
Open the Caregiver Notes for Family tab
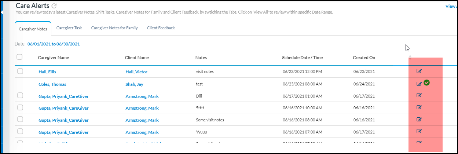pos(114,28)
